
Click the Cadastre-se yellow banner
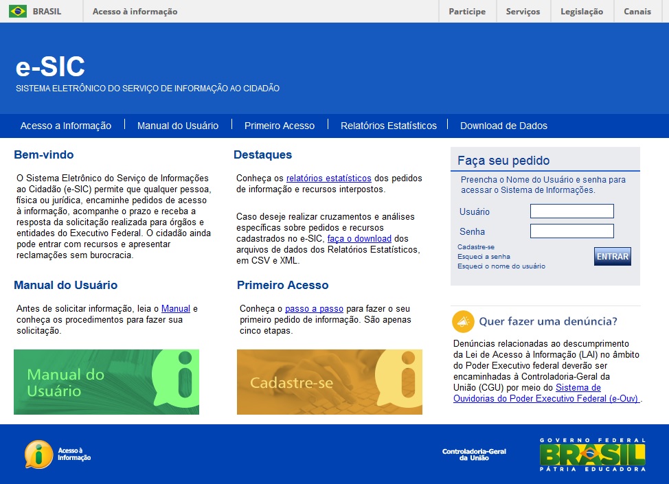(329, 382)
